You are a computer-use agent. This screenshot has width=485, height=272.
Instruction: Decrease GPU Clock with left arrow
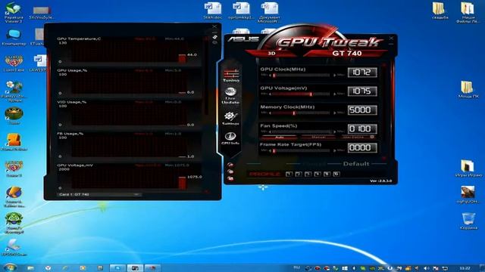270,75
